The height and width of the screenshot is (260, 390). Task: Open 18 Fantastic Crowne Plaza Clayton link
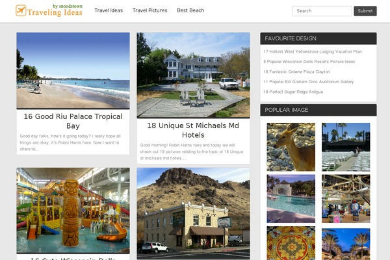pyautogui.click(x=297, y=72)
